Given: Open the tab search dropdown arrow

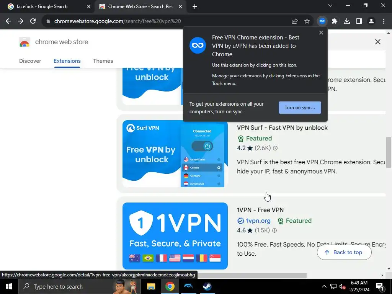Looking at the screenshot, I should (330, 5).
